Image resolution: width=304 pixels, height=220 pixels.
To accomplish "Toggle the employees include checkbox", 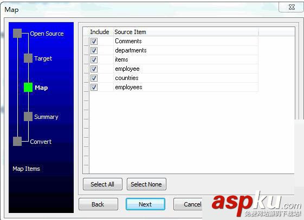I will click(x=94, y=88).
